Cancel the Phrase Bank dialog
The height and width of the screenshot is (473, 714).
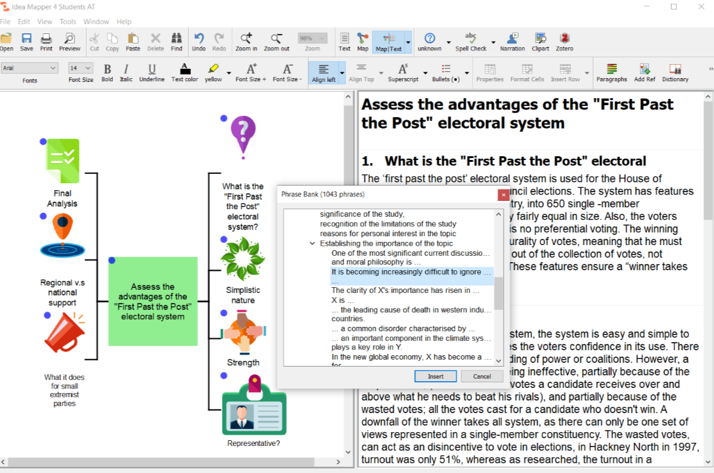(481, 377)
